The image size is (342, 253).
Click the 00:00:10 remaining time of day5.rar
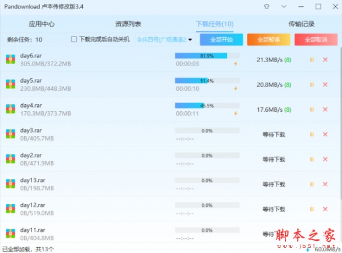pyautogui.click(x=188, y=88)
